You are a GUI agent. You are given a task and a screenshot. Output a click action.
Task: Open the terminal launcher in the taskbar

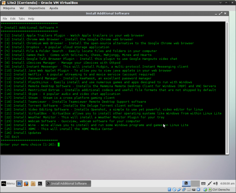coord(40,184)
